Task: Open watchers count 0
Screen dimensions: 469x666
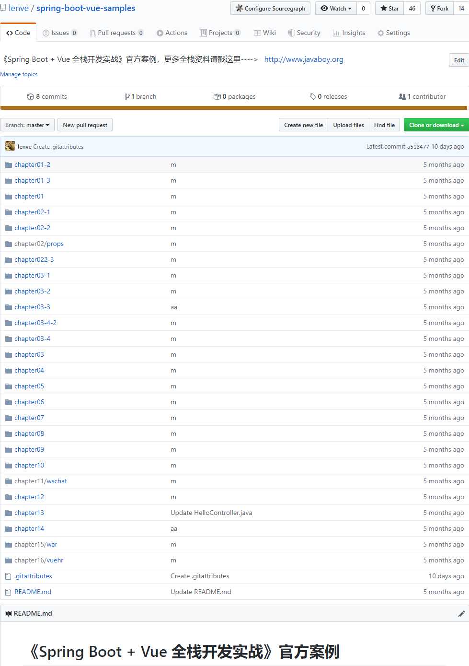Action: click(x=363, y=8)
